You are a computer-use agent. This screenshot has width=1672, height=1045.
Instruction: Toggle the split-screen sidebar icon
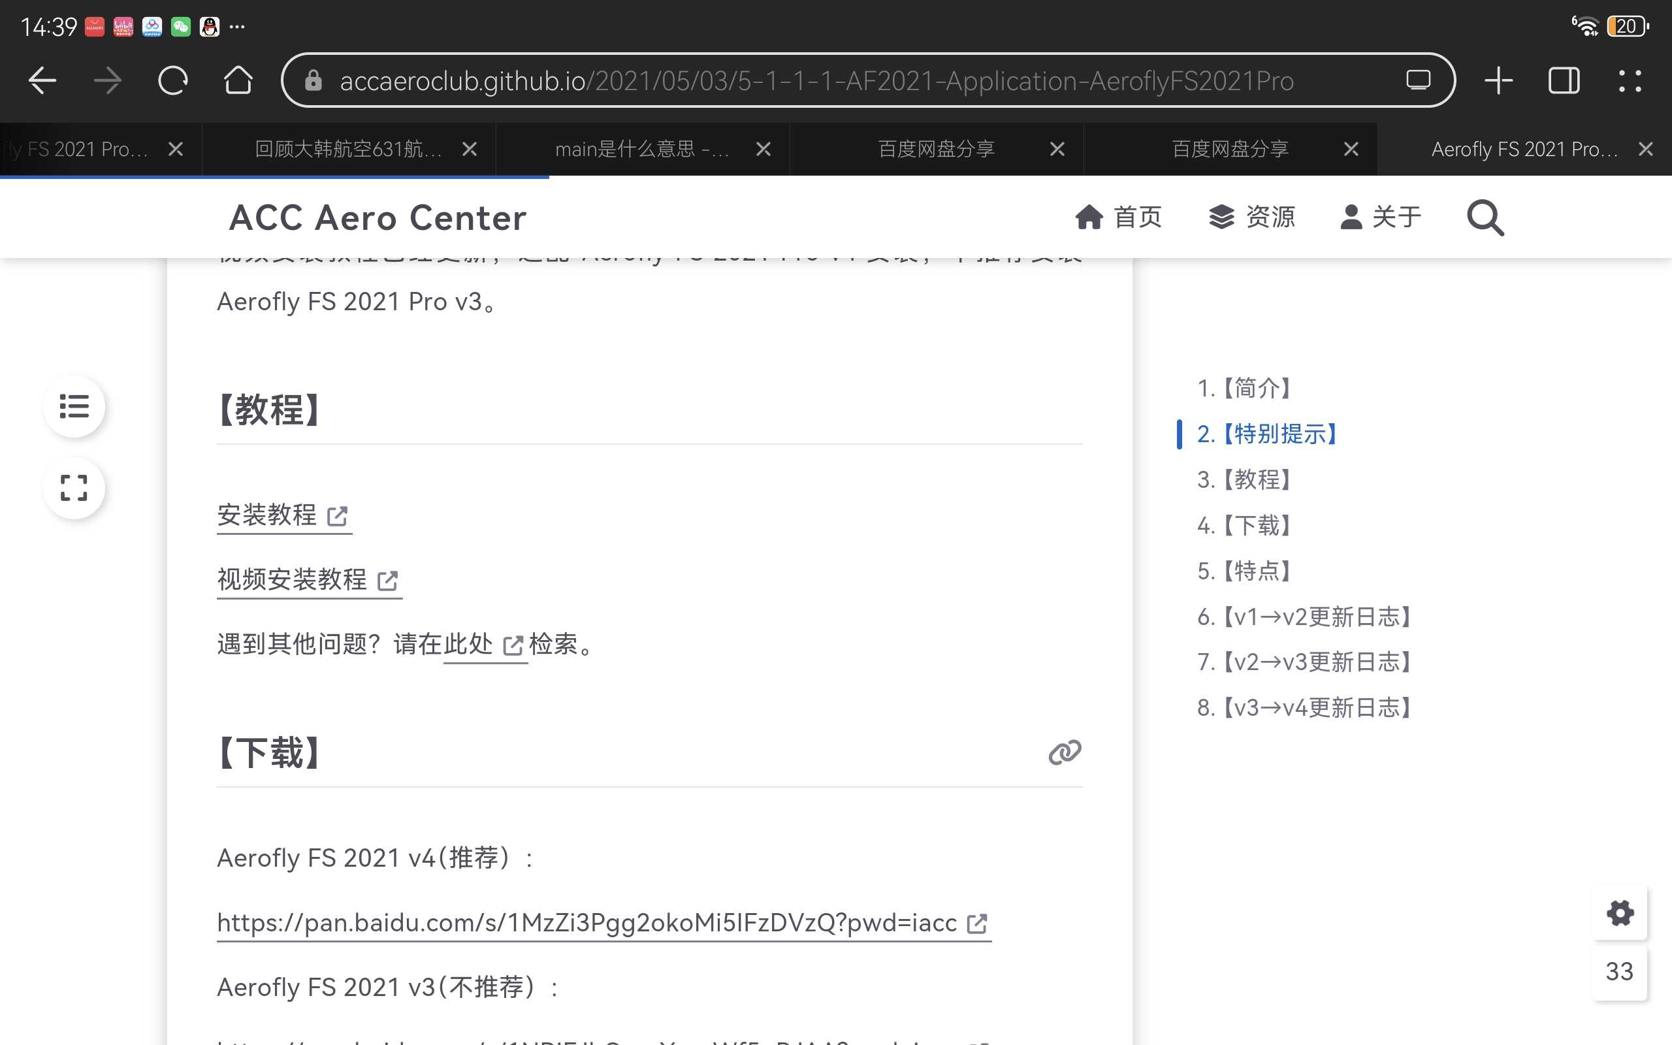(x=1564, y=81)
